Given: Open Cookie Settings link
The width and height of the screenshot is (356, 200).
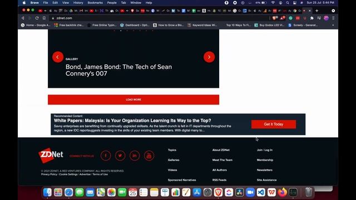Looking at the screenshot, I should pyautogui.click(x=68, y=174).
